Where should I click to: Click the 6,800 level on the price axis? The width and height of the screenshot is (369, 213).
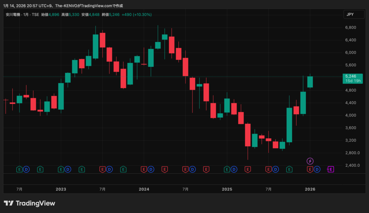pos(351,27)
